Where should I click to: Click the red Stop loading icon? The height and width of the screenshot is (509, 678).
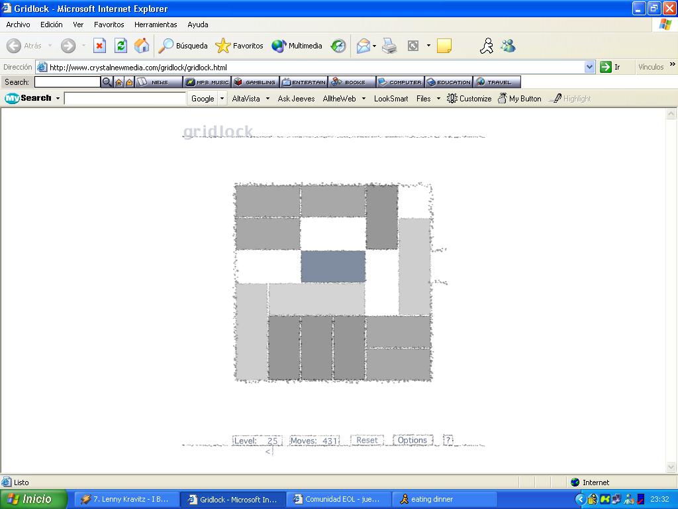[x=99, y=46]
